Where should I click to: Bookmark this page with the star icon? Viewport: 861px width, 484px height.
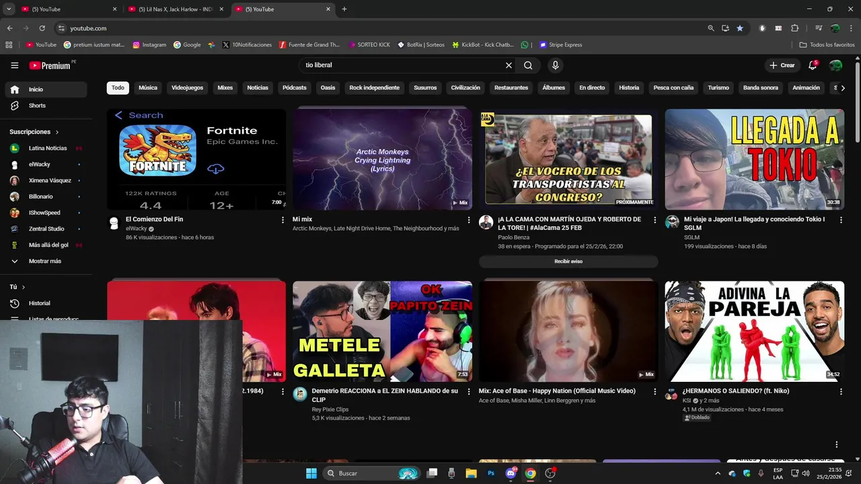pos(740,28)
